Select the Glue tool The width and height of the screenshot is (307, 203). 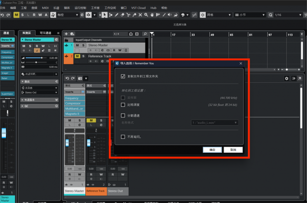[x=135, y=15]
